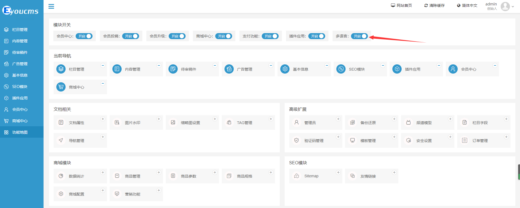This screenshot has height=208, width=520.
Task: Click the 数据统计 statistics icon
Action: click(61, 176)
